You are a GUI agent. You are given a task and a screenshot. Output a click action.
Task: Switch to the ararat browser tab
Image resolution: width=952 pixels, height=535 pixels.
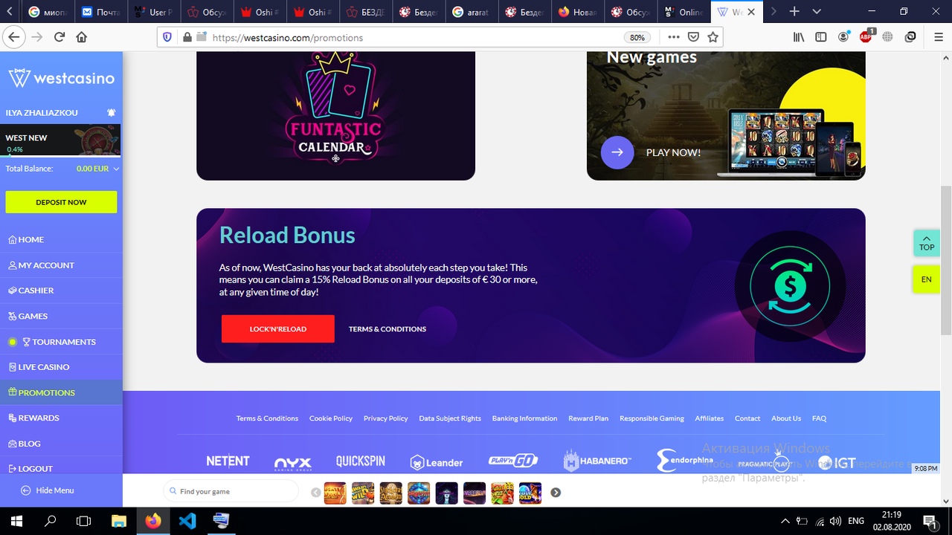(472, 12)
